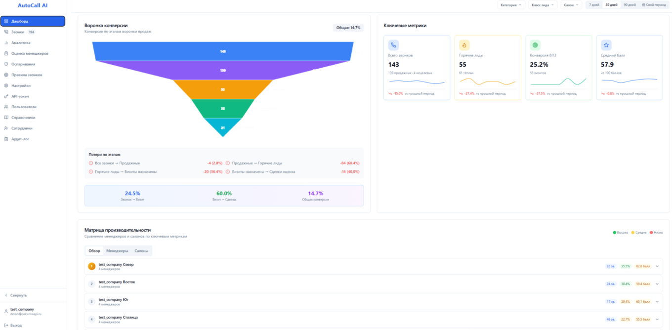This screenshot has width=672, height=330.
Task: Click the rank 1 orange badge for Север
Action: 91,266
